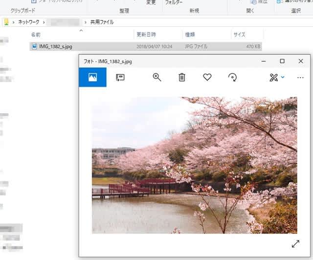Click the cherry blossom photo in viewer
313x260 pixels.
point(194,165)
